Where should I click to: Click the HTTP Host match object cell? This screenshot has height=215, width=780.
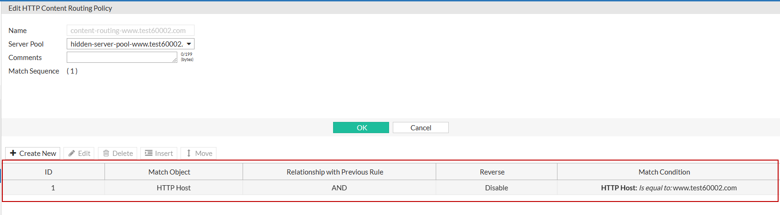(x=174, y=188)
